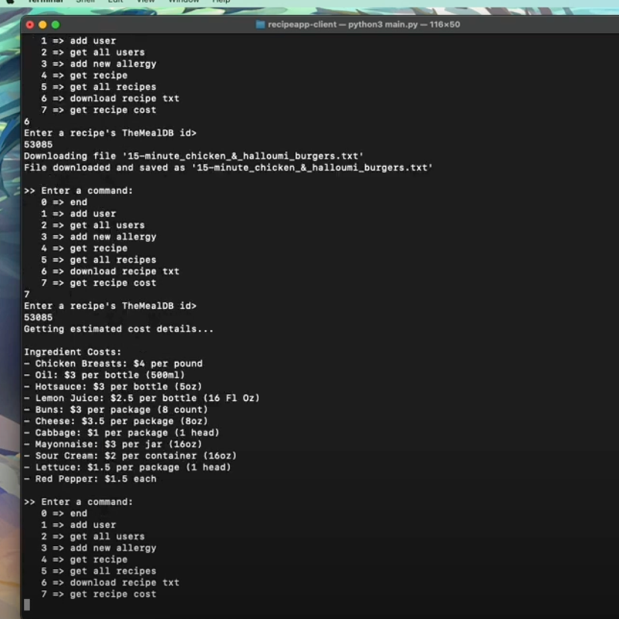619x619 pixels.
Task: Open the Help menu
Action: point(221,1)
